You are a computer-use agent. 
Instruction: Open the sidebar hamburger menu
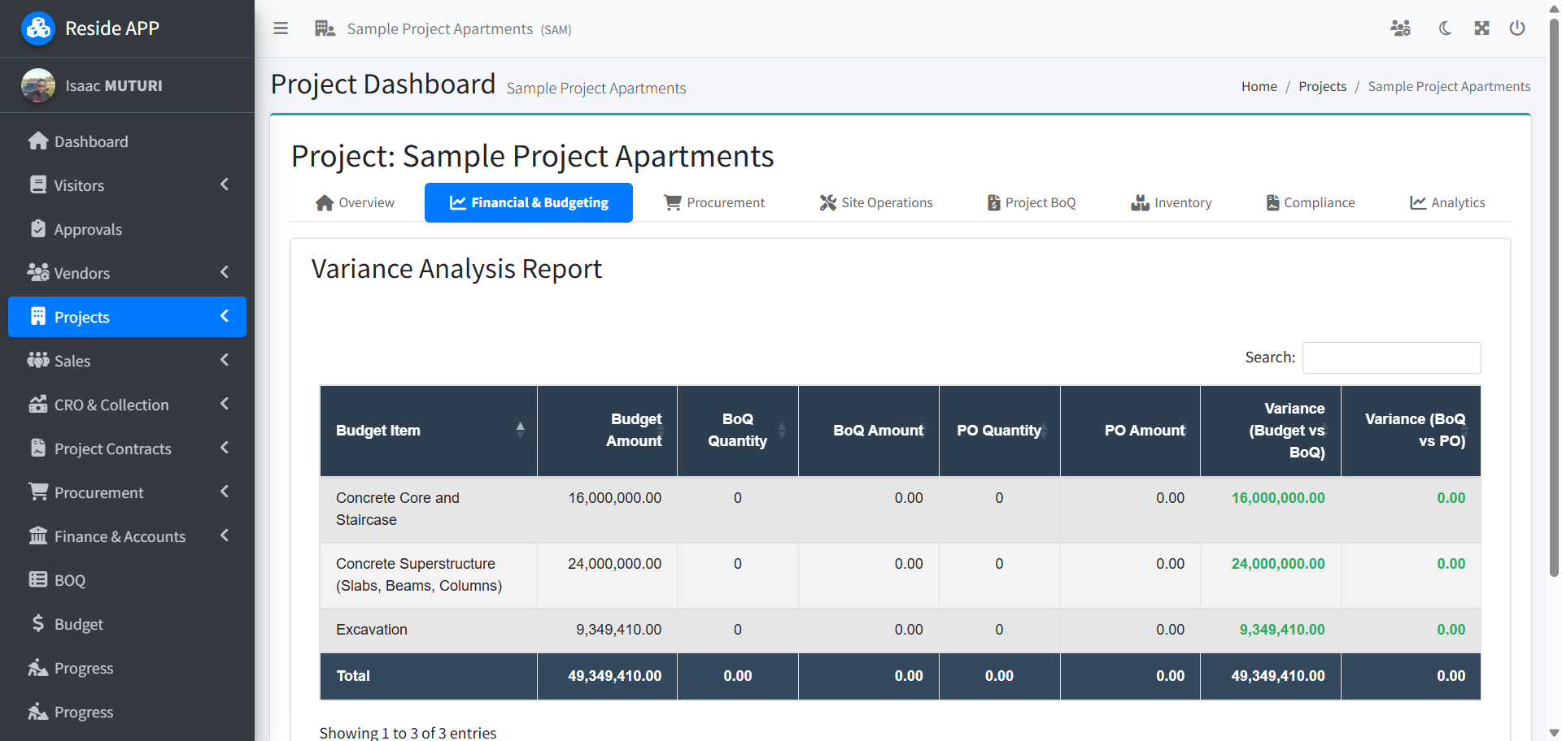pos(280,28)
